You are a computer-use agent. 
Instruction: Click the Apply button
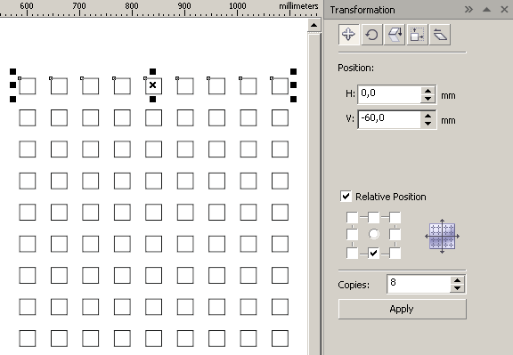point(402,309)
